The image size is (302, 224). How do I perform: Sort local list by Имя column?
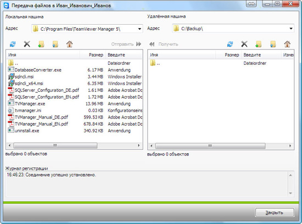pos(43,55)
